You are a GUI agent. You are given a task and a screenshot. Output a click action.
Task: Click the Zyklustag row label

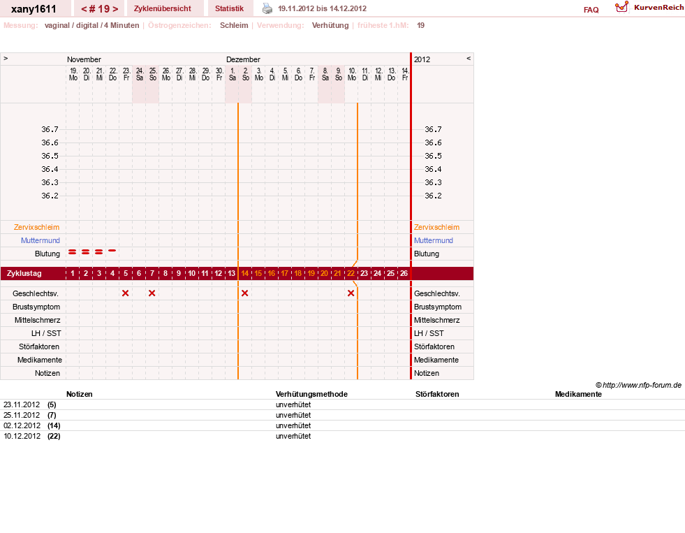click(x=24, y=274)
